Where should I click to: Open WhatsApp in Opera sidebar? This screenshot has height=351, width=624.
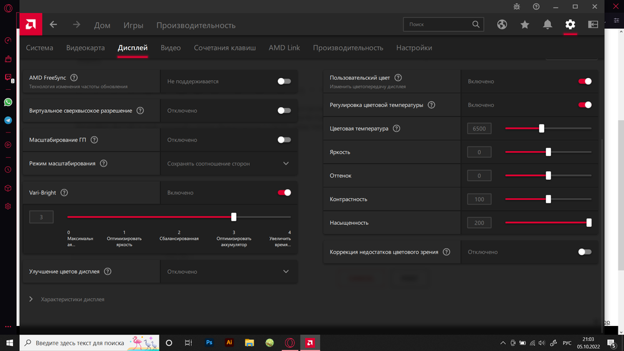point(8,102)
